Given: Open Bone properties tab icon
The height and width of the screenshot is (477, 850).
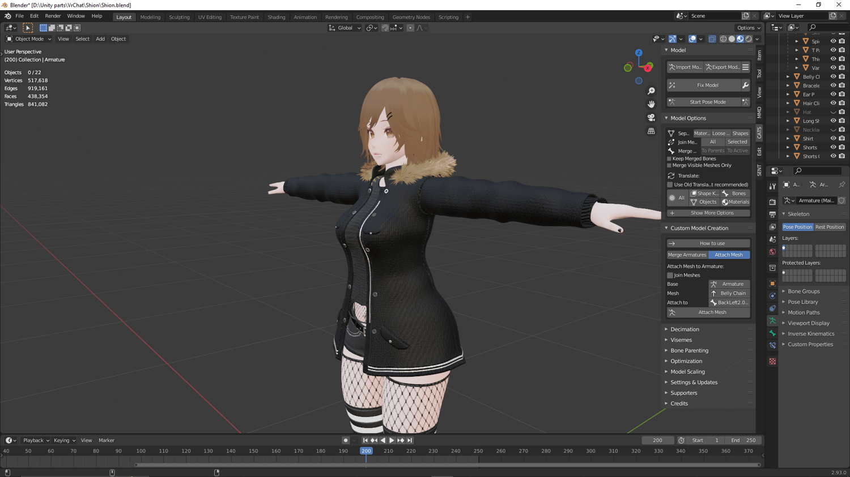Looking at the screenshot, I should pos(772,333).
